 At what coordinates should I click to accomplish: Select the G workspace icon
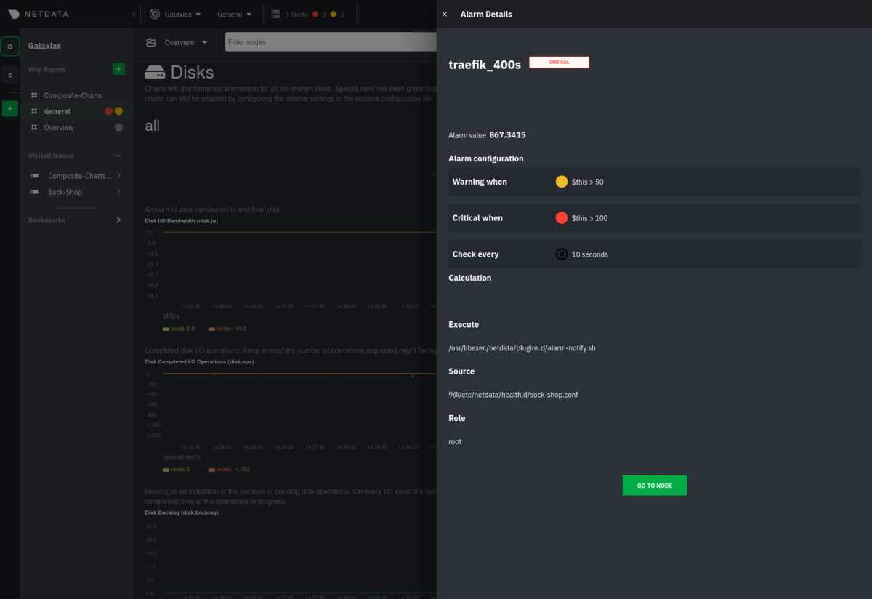[9, 47]
